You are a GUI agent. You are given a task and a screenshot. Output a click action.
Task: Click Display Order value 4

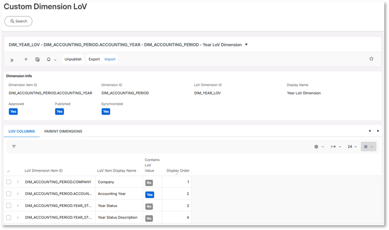tap(188, 217)
